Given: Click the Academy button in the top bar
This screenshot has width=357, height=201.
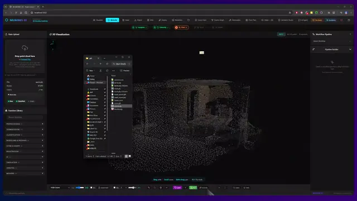Looking at the screenshot, I should [x=331, y=20].
